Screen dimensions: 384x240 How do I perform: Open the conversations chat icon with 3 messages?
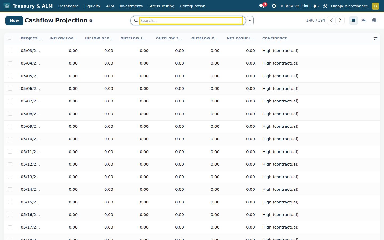(x=262, y=6)
